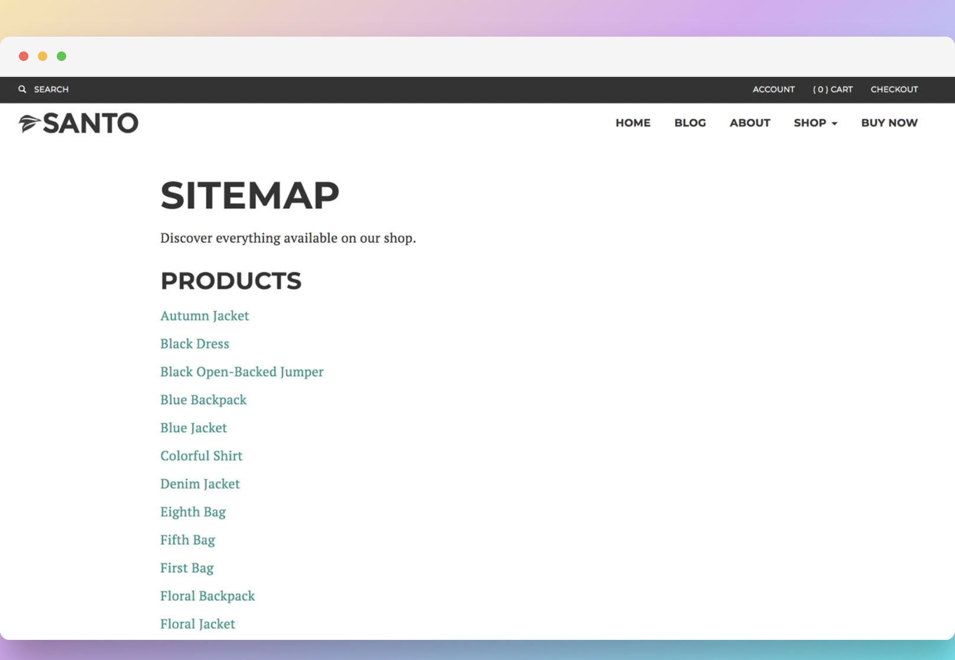The image size is (955, 660).
Task: Click BUY NOW in navigation
Action: click(x=889, y=123)
